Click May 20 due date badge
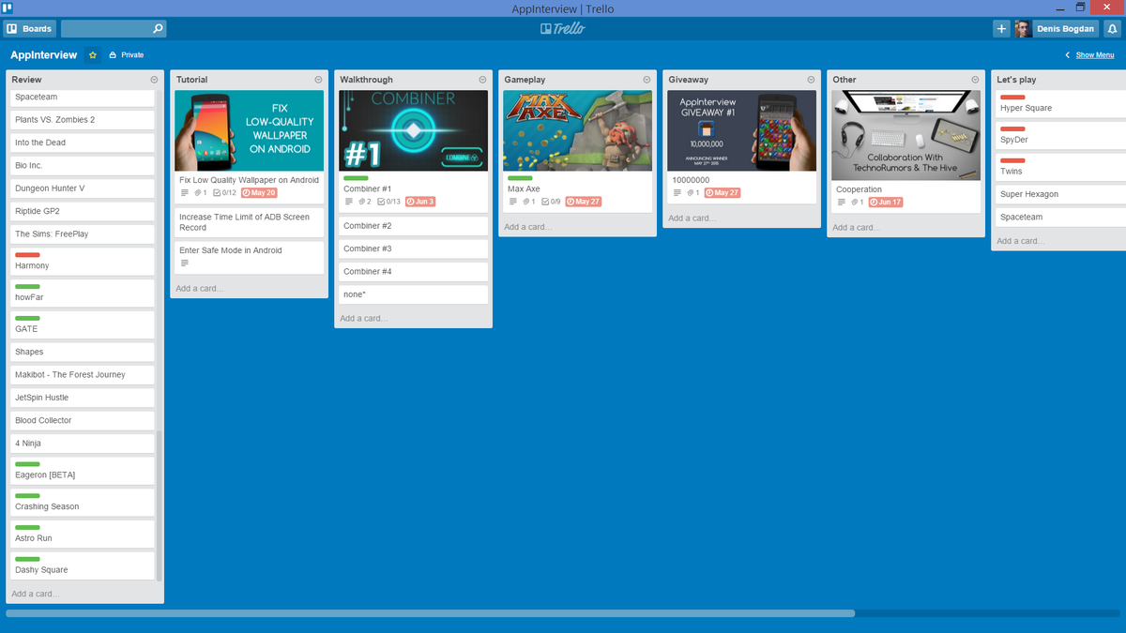Screen dimensions: 1126x633 pyautogui.click(x=259, y=193)
